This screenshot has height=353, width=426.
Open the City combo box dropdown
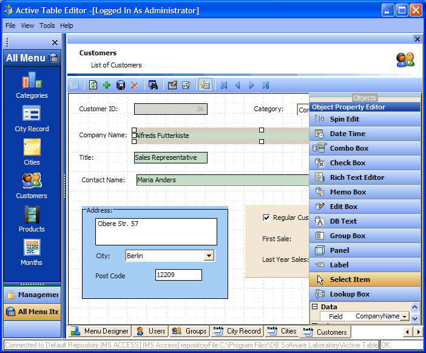click(209, 256)
